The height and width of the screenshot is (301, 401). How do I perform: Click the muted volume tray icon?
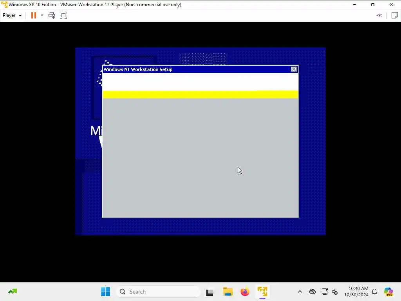point(335,292)
